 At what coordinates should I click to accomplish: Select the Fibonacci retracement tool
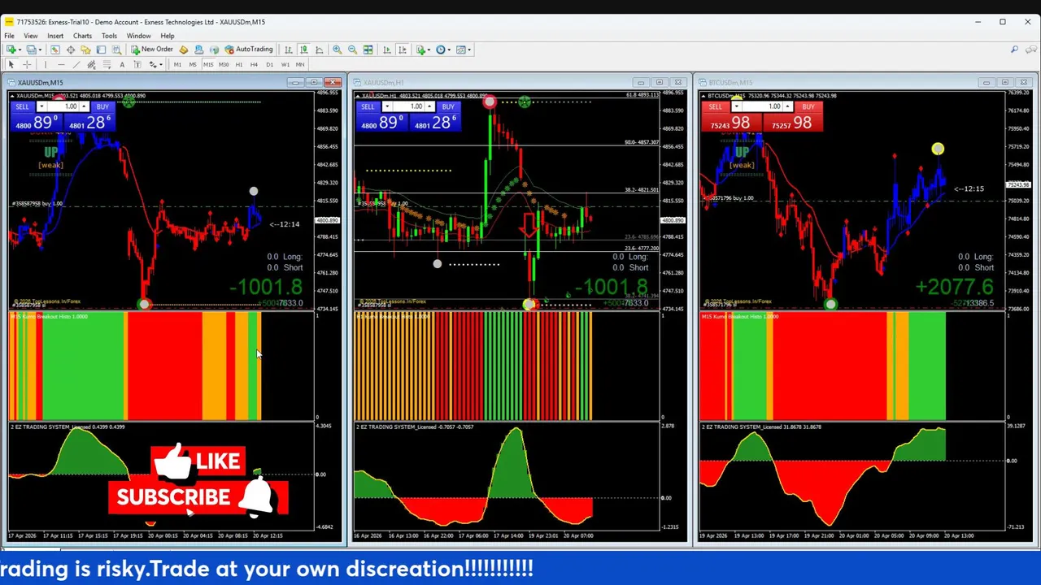point(107,65)
